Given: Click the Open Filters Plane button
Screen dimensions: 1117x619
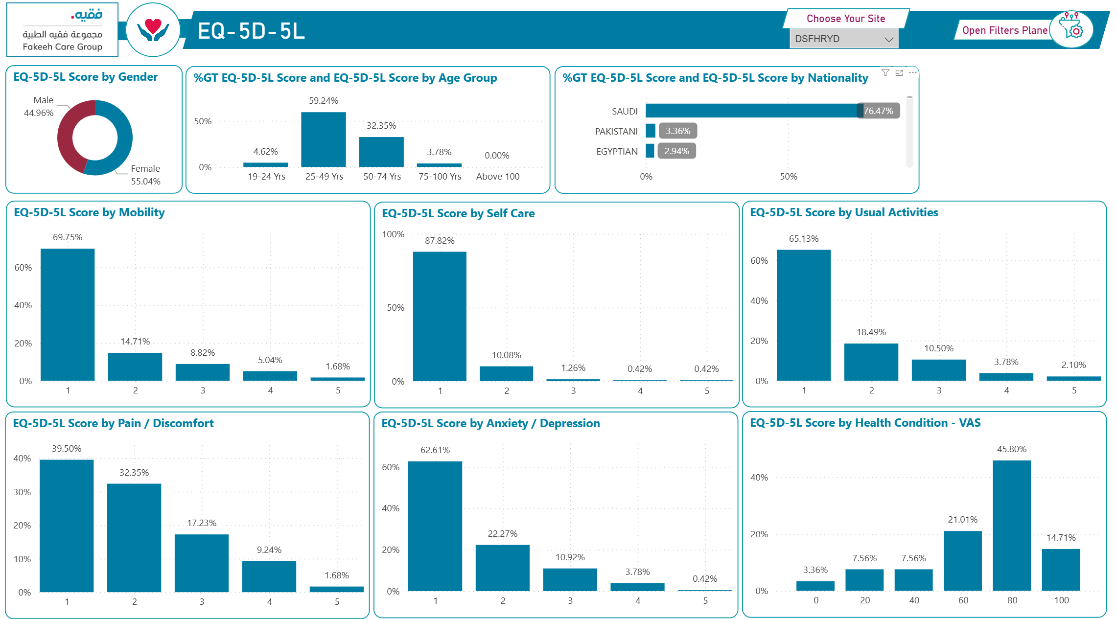Looking at the screenshot, I should coord(1004,30).
